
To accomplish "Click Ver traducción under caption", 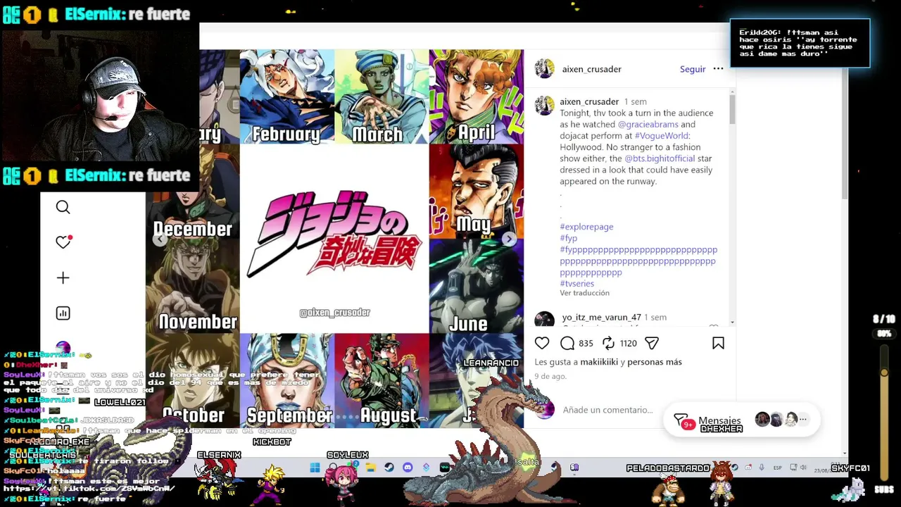I will [x=584, y=293].
